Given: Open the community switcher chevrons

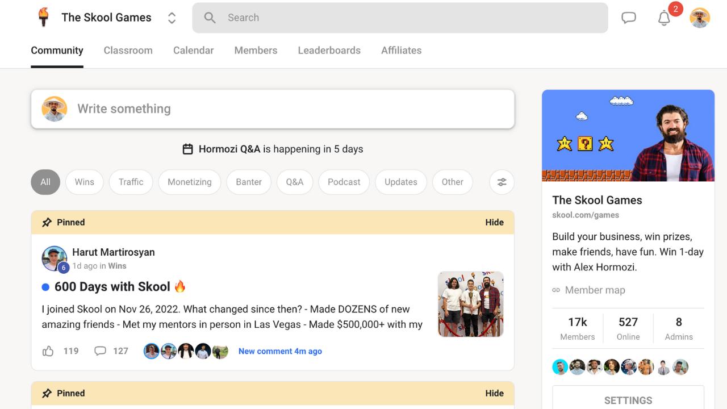Looking at the screenshot, I should (x=172, y=18).
